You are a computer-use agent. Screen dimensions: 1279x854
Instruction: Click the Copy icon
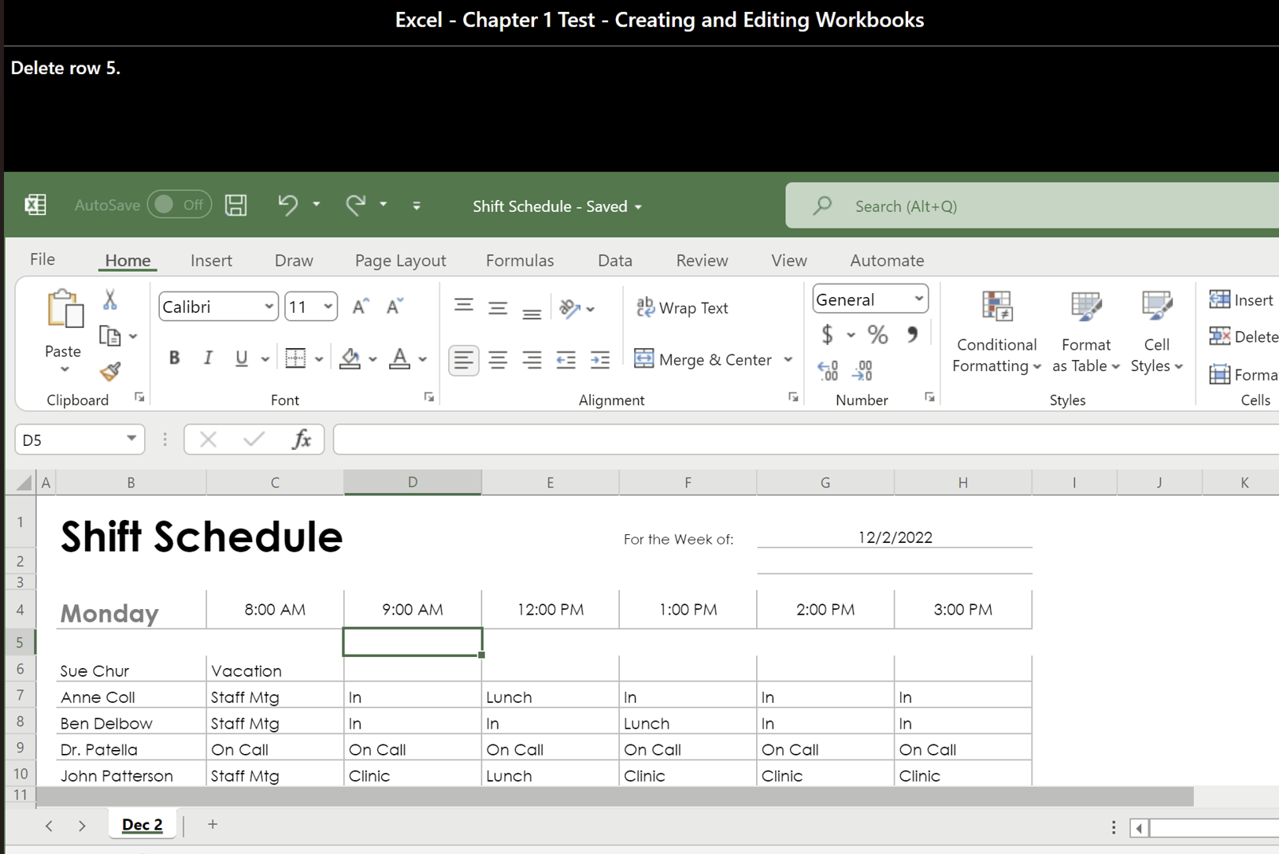click(109, 336)
